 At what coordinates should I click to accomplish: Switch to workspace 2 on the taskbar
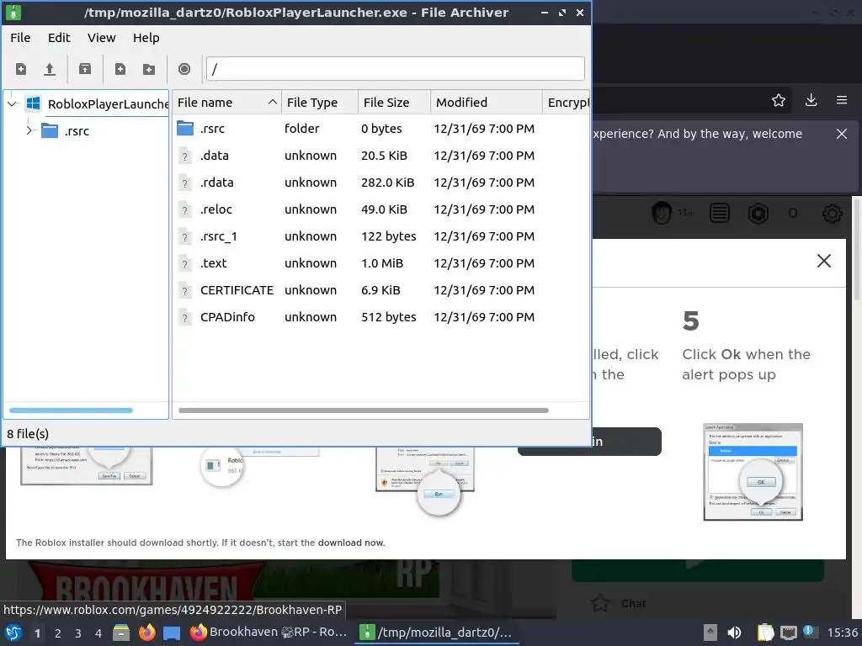58,633
